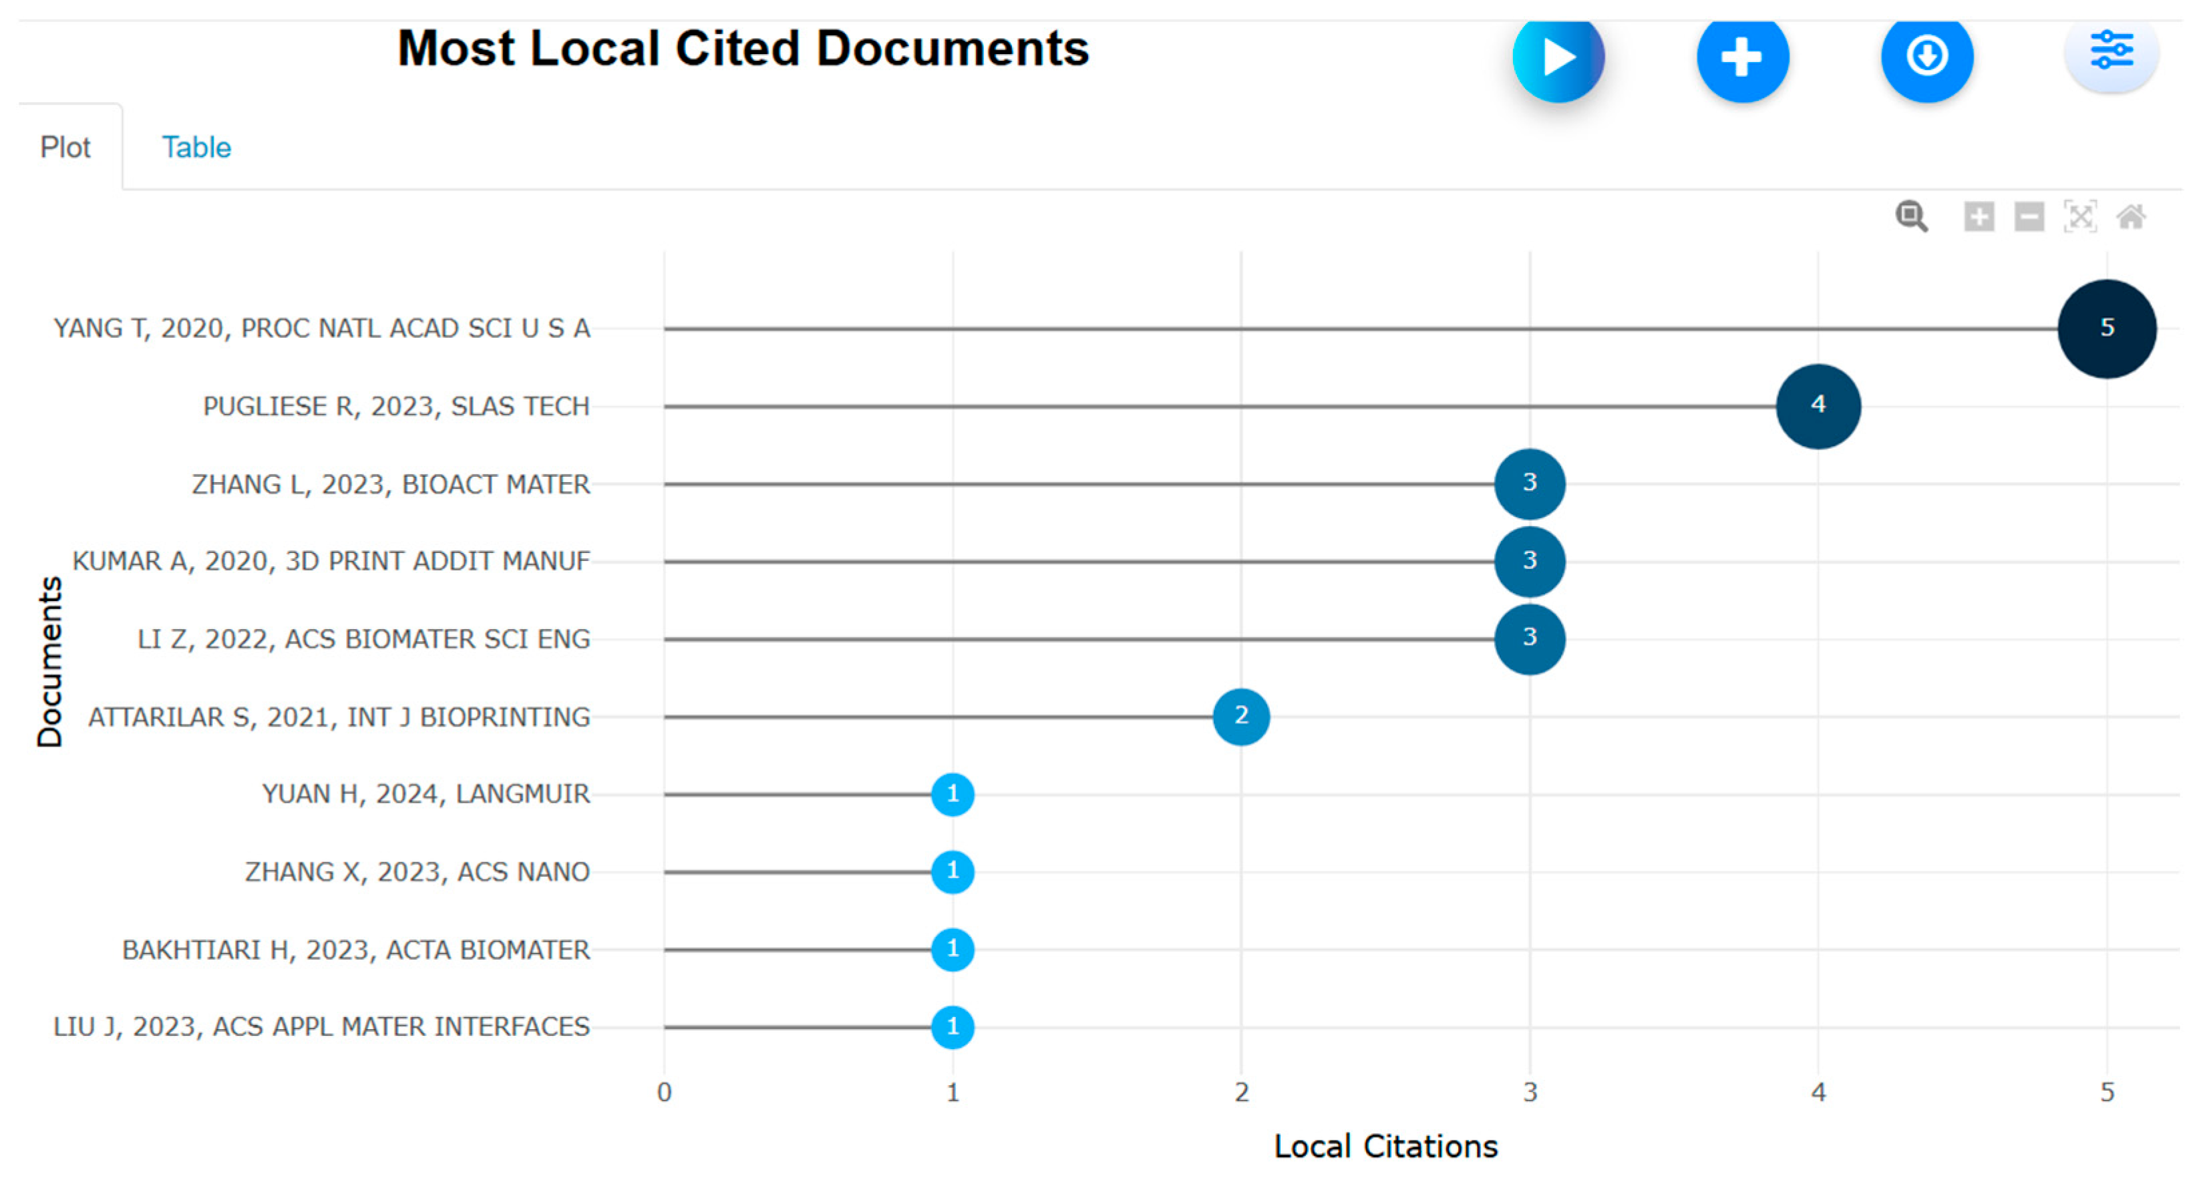Image resolution: width=2201 pixels, height=1184 pixels.
Task: Click the KUMAR A, 2020 document label
Action: pyautogui.click(x=331, y=561)
